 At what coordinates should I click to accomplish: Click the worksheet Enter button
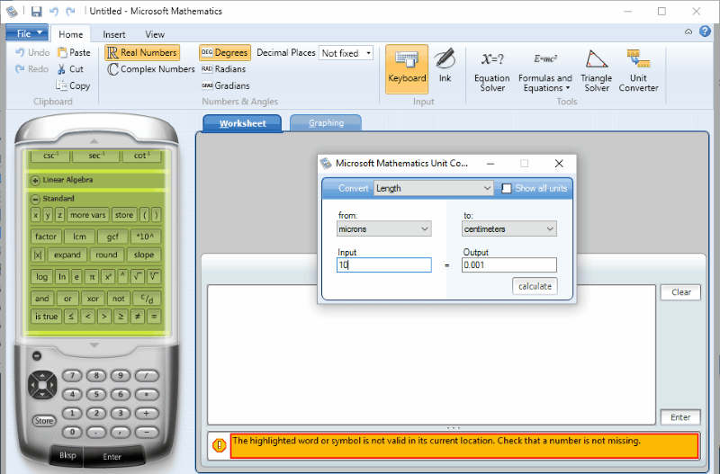[680, 417]
